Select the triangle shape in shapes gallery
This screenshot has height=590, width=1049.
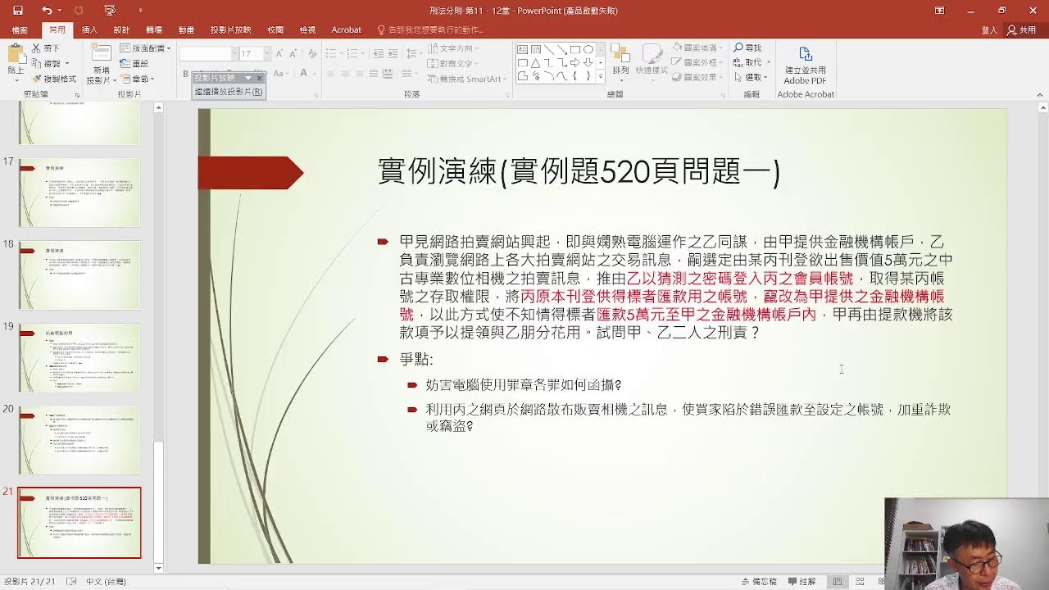[535, 62]
